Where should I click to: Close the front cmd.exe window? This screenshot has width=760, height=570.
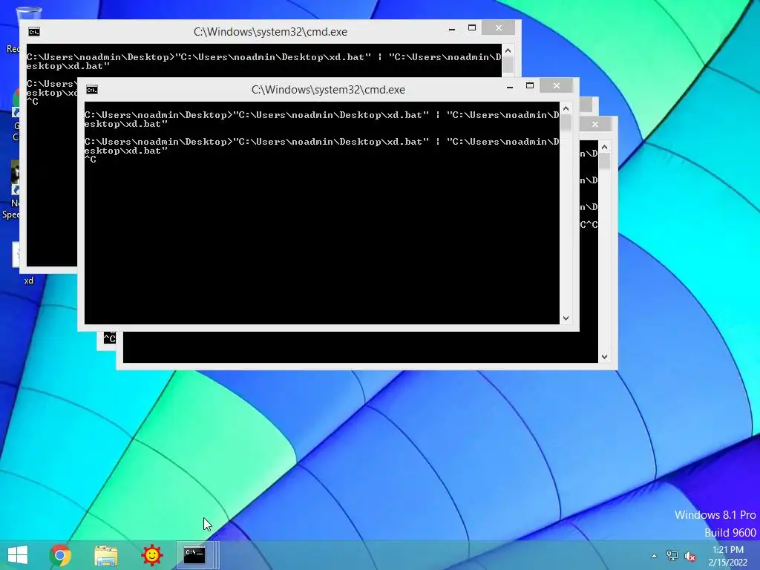[557, 86]
